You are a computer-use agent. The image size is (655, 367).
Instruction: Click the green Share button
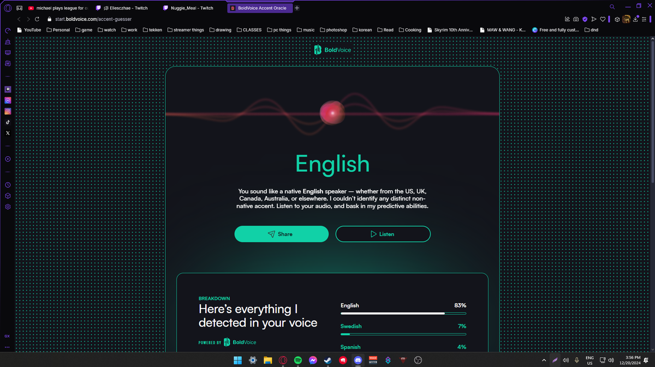(282, 234)
